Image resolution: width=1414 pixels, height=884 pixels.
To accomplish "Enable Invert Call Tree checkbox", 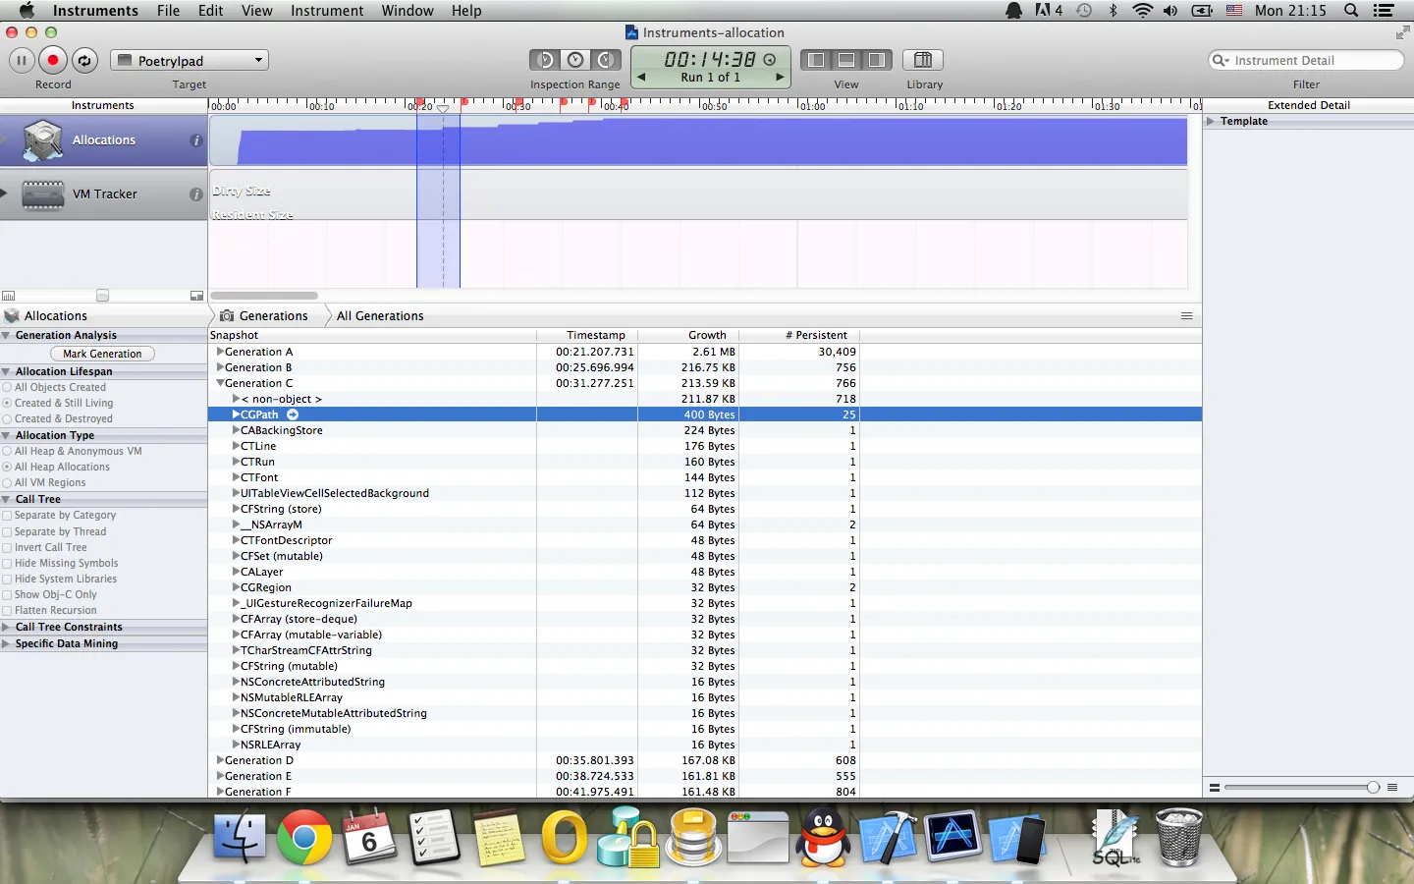I will [x=7, y=548].
